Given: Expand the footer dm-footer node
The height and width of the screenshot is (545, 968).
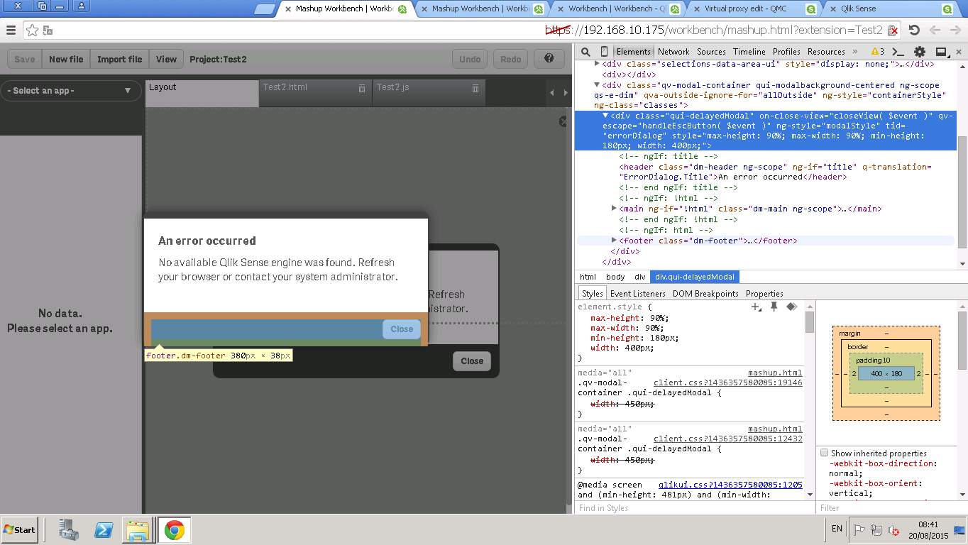Looking at the screenshot, I should point(615,241).
